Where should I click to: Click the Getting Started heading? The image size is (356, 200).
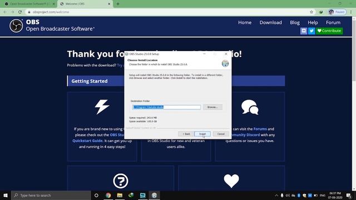(90, 81)
